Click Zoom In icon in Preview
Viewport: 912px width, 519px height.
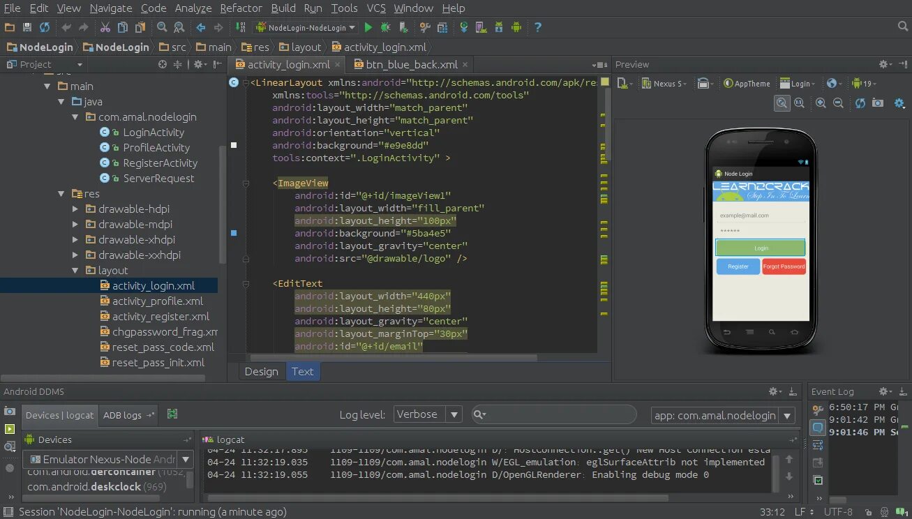click(821, 103)
